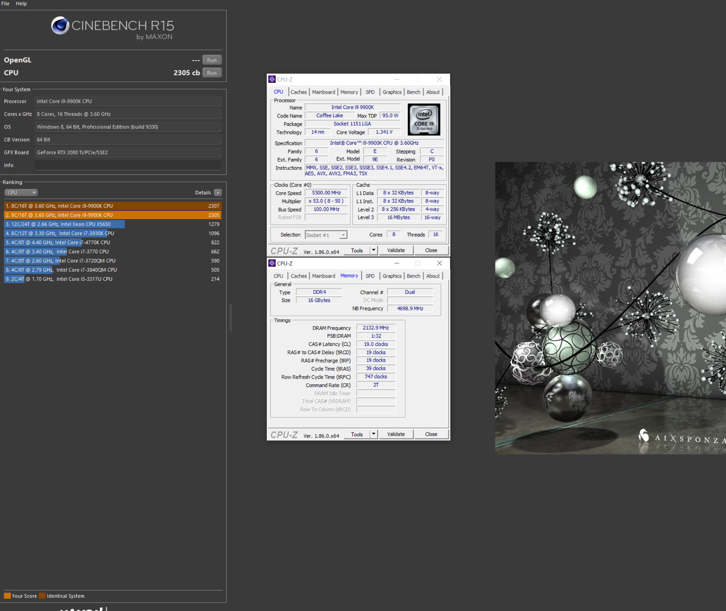
Task: Click the Your Score orange legend swatch
Action: 7,596
